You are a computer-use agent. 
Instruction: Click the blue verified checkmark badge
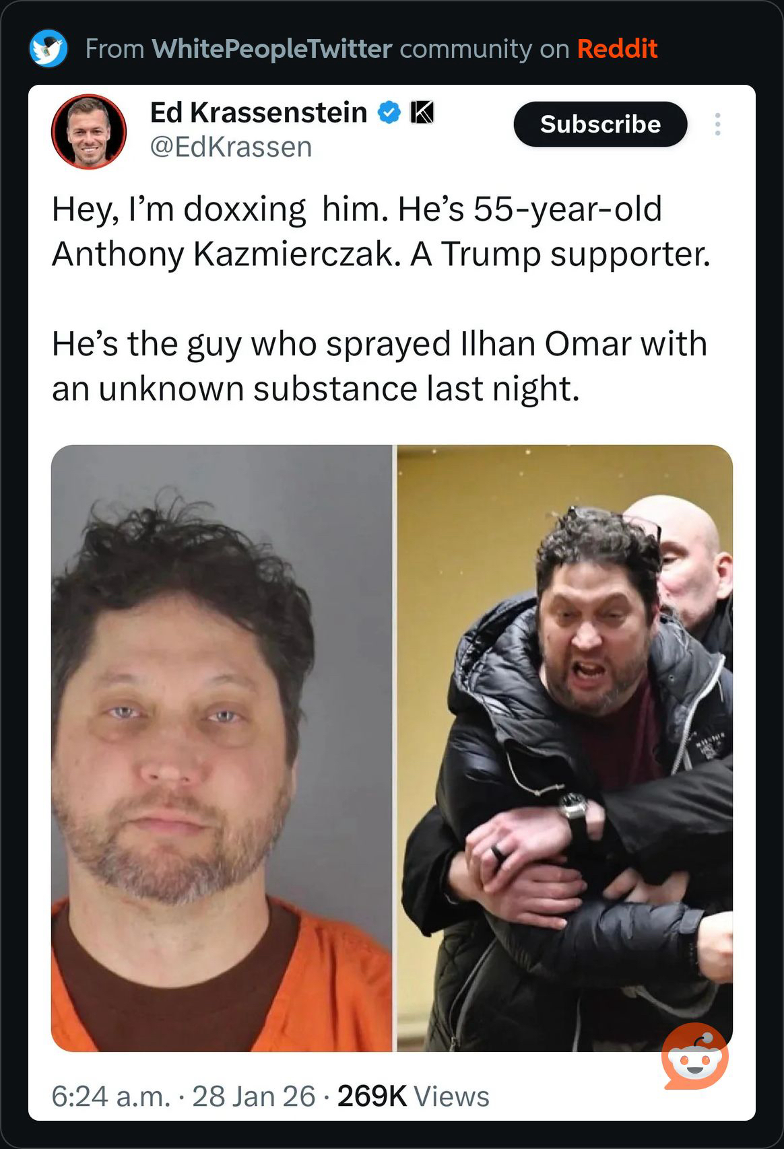(389, 112)
